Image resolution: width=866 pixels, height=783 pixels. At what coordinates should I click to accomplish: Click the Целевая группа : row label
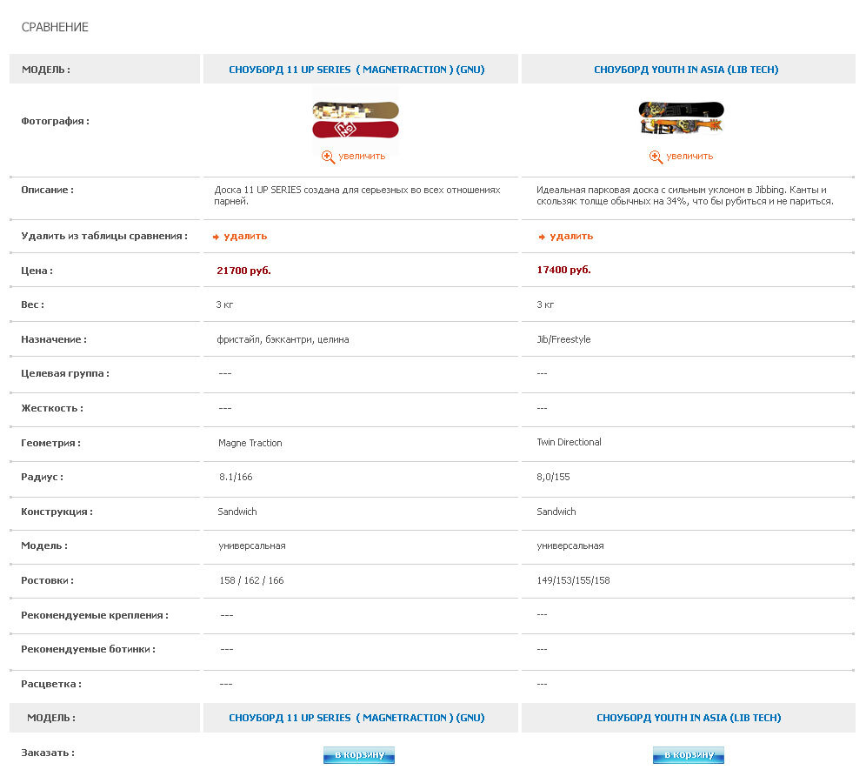tap(65, 373)
